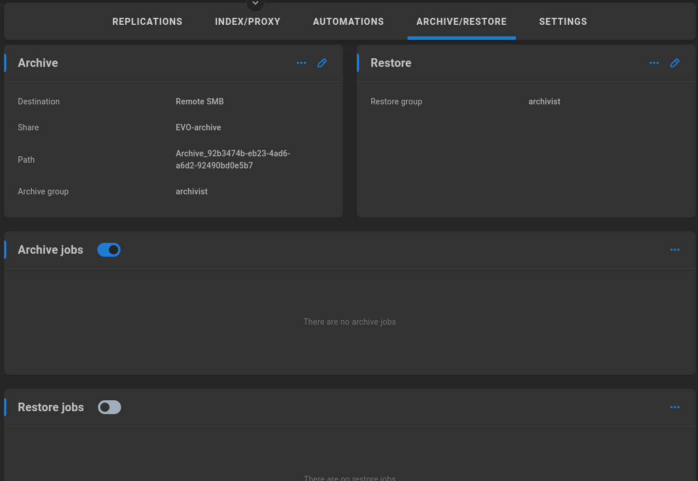This screenshot has height=481, width=698.
Task: Switch to the Replications tab
Action: (147, 22)
